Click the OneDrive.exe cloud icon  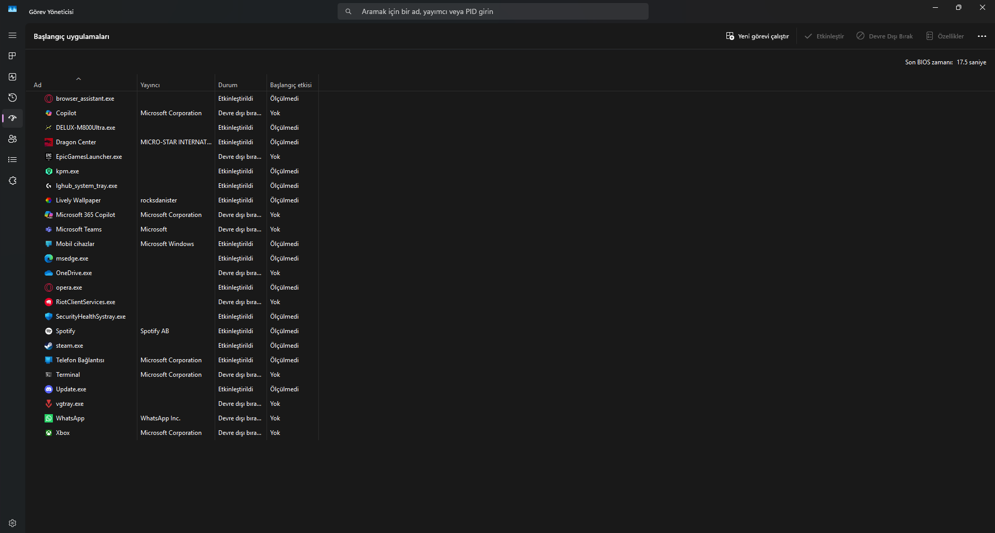click(x=49, y=273)
